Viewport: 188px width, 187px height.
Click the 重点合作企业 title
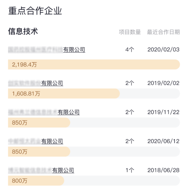35,11
